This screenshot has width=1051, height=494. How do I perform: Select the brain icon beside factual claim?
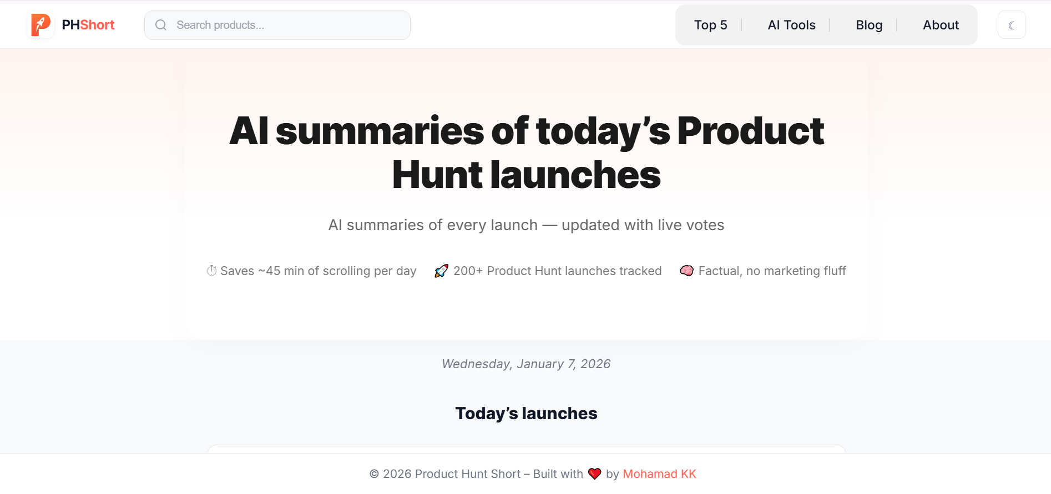pos(687,271)
